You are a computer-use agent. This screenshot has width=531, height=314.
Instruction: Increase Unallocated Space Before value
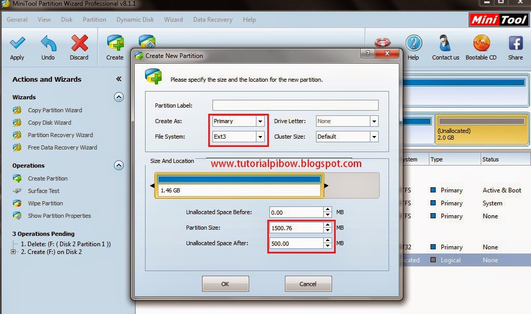(327, 210)
